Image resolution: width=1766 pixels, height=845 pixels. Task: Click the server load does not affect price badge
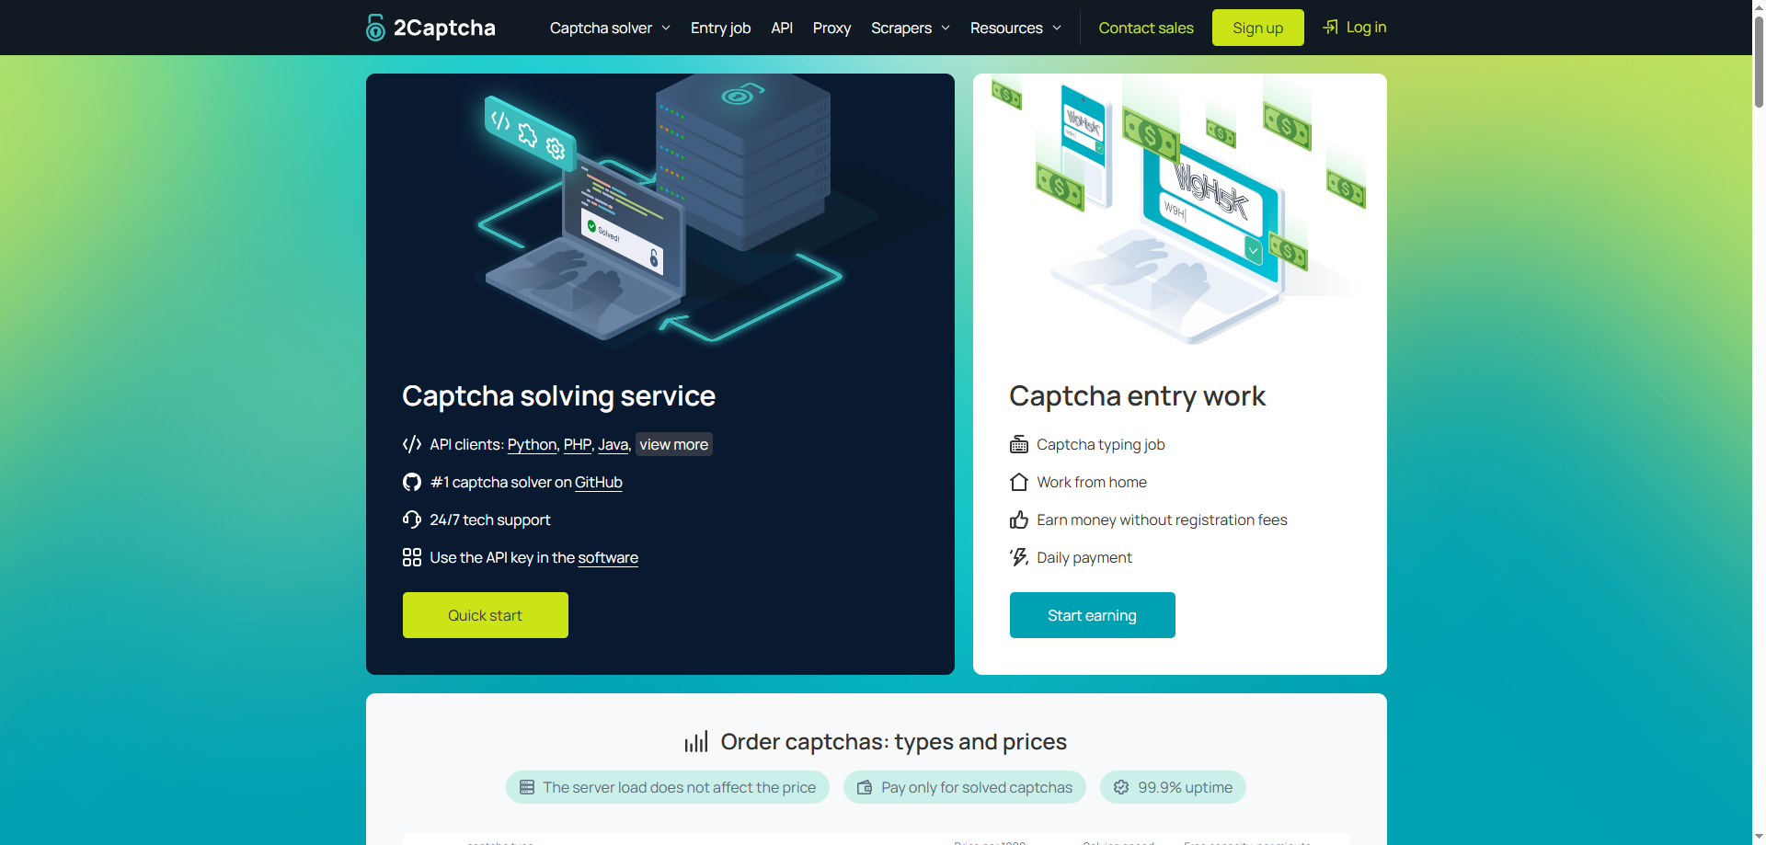(668, 787)
